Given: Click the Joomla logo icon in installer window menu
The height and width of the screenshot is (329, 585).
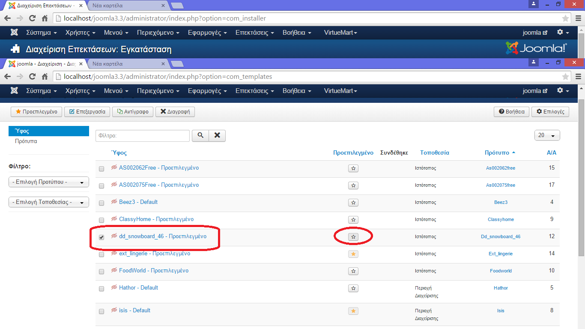Looking at the screenshot, I should [14, 33].
